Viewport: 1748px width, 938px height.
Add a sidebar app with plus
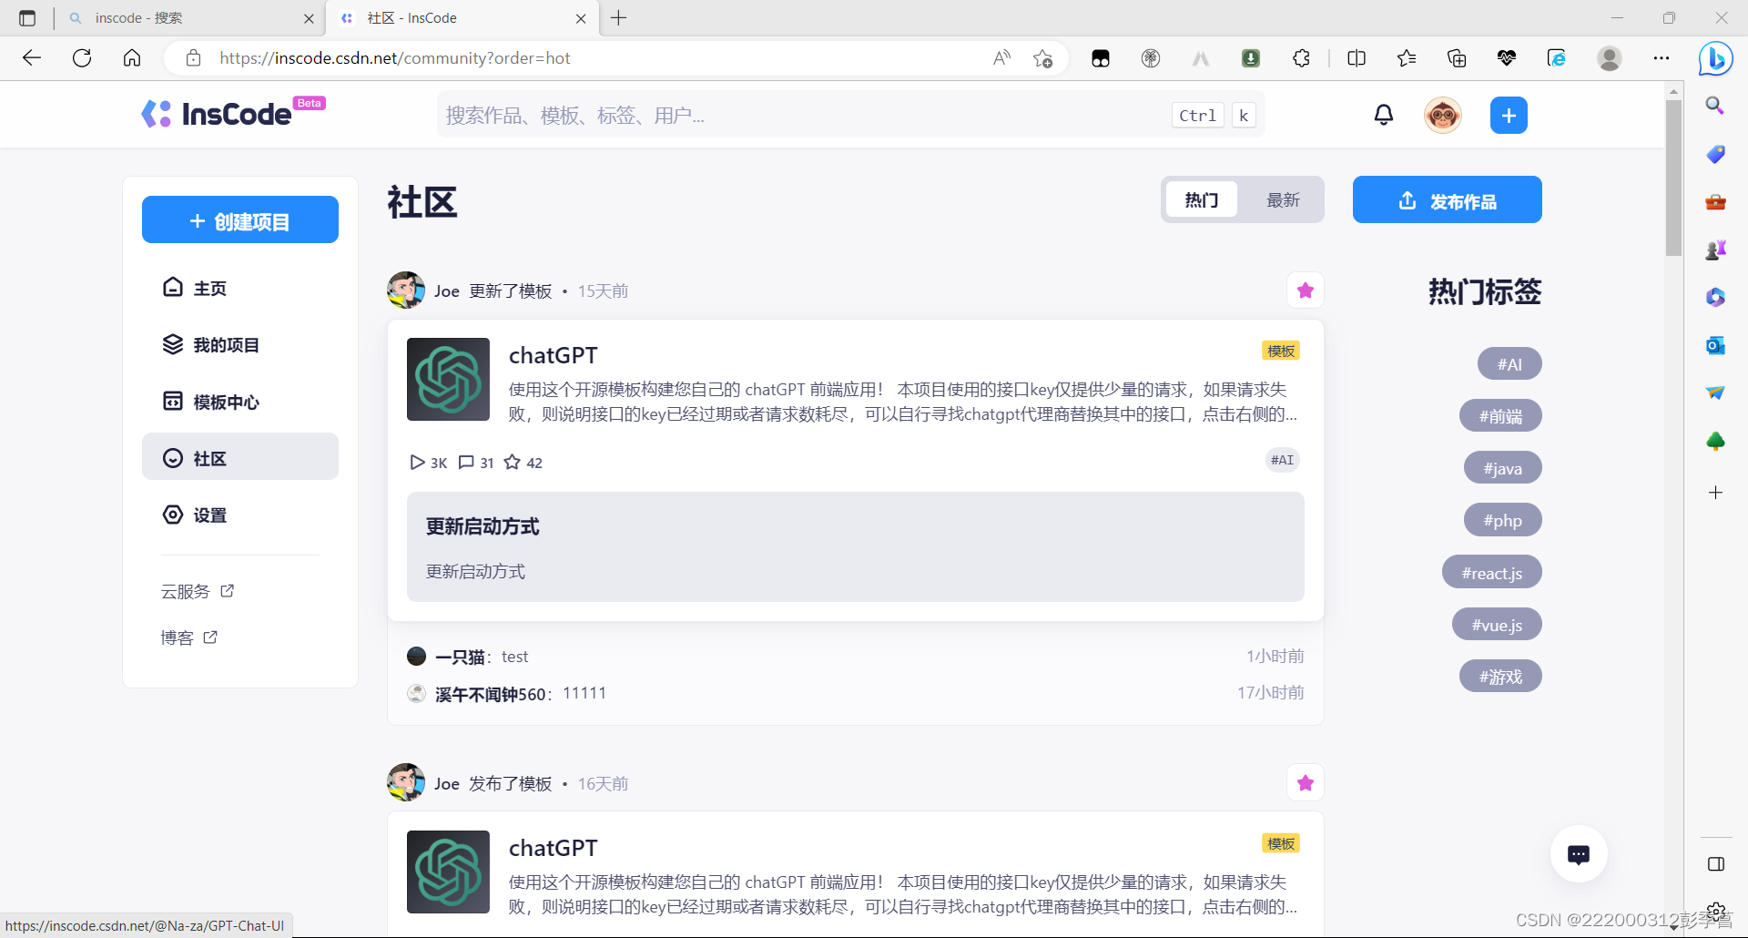tap(1715, 493)
